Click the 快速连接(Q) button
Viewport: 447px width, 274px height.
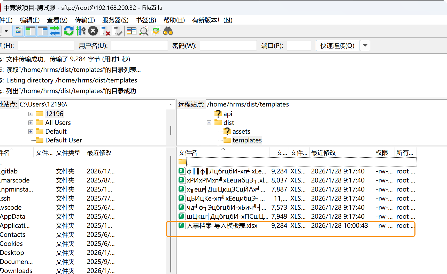pos(337,46)
